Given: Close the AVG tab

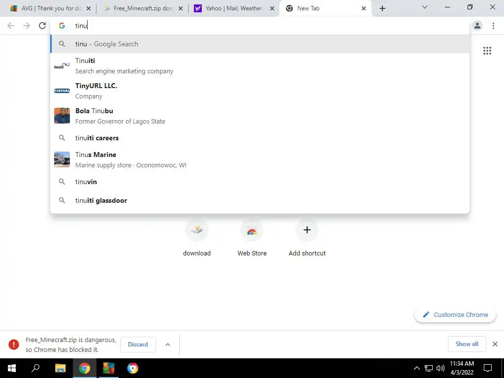Looking at the screenshot, I should [x=89, y=8].
